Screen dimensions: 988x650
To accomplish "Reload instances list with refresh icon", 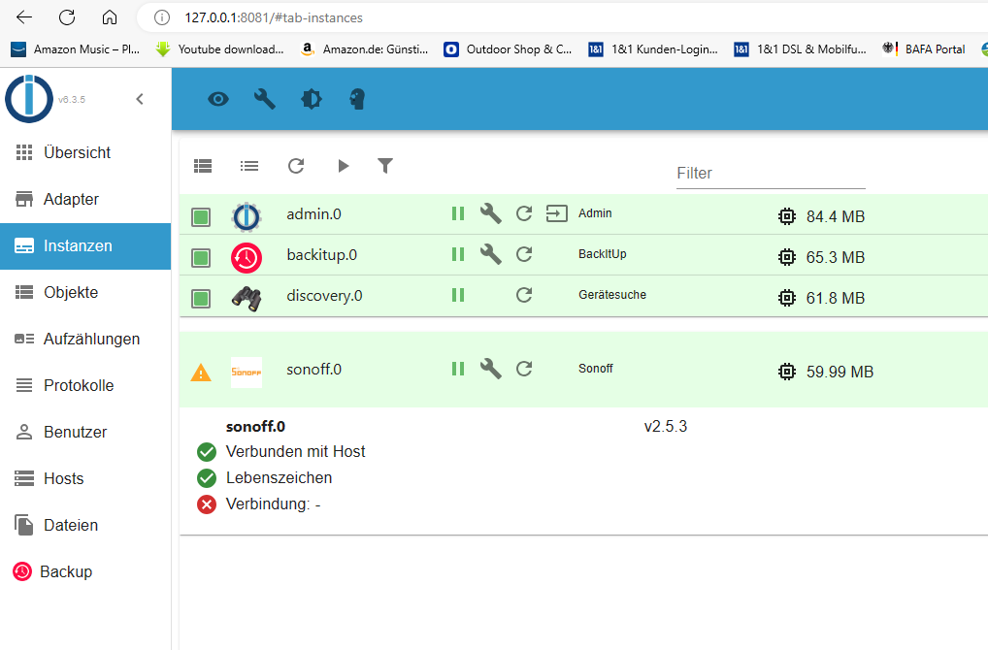I will 296,166.
